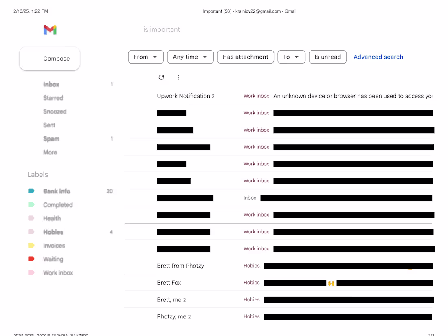Click the Work inbox tag on the Upworks row
The height and width of the screenshot is (336, 448).
[x=256, y=96]
